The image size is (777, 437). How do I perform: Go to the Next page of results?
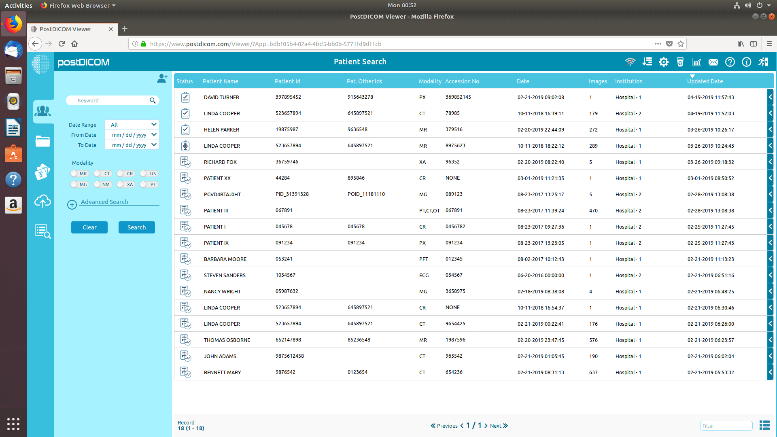496,426
